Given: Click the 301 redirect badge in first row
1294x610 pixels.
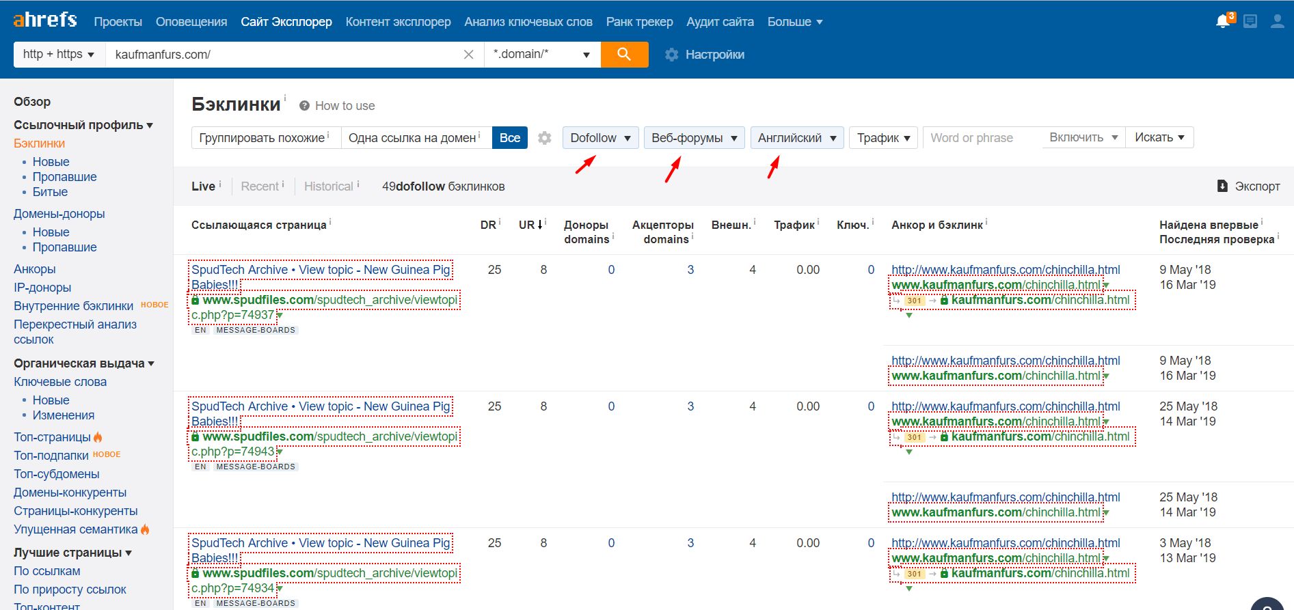Looking at the screenshot, I should click(x=914, y=301).
